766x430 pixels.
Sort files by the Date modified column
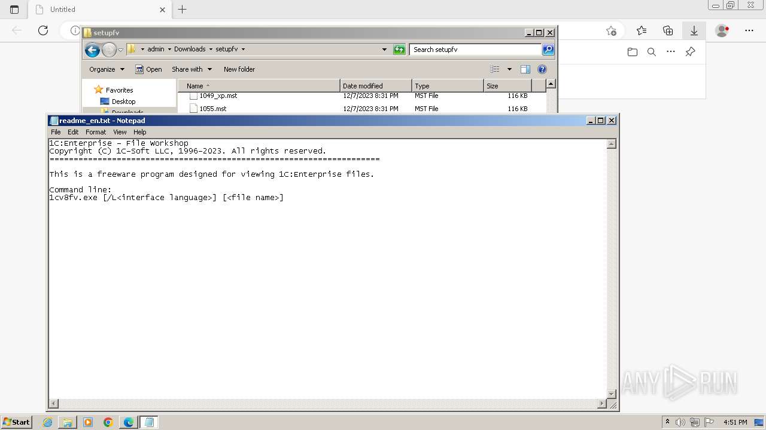(376, 86)
